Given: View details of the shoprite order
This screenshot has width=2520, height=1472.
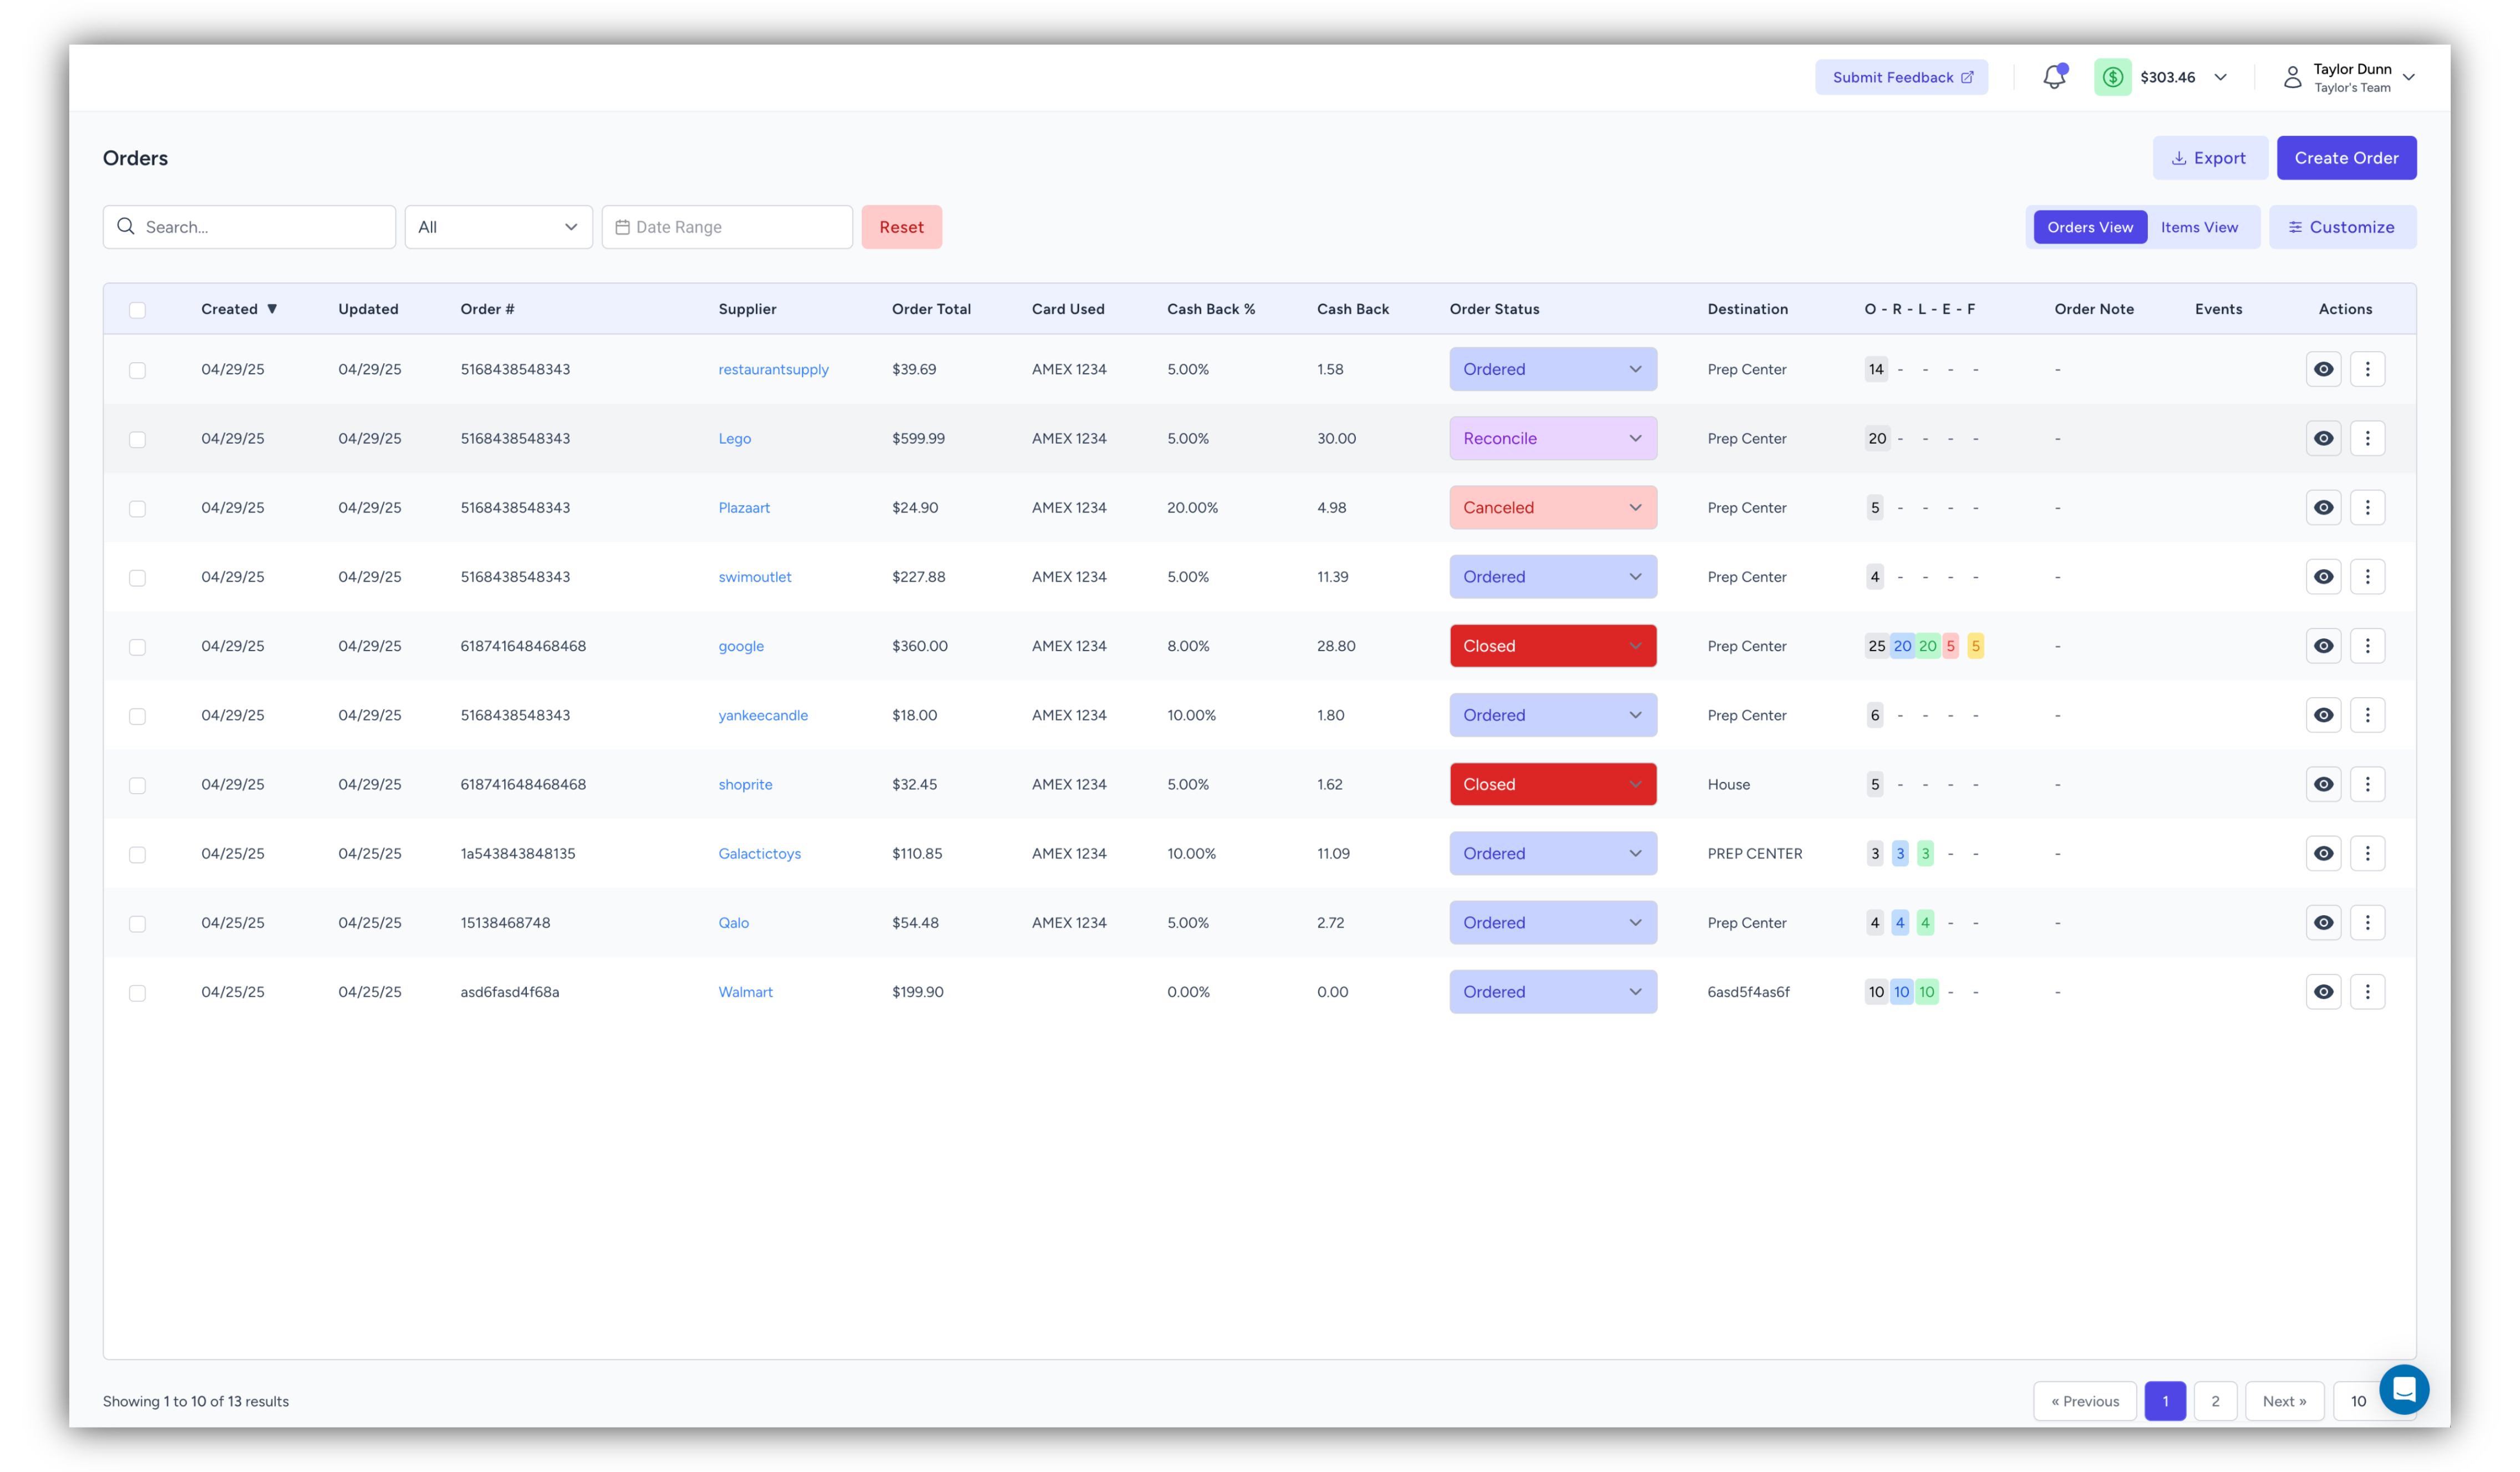Looking at the screenshot, I should (2323, 784).
